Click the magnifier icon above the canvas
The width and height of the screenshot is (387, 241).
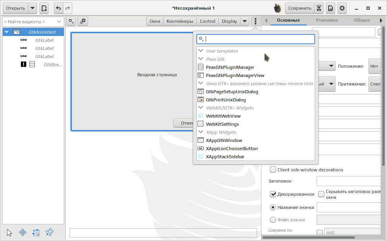coord(71,21)
